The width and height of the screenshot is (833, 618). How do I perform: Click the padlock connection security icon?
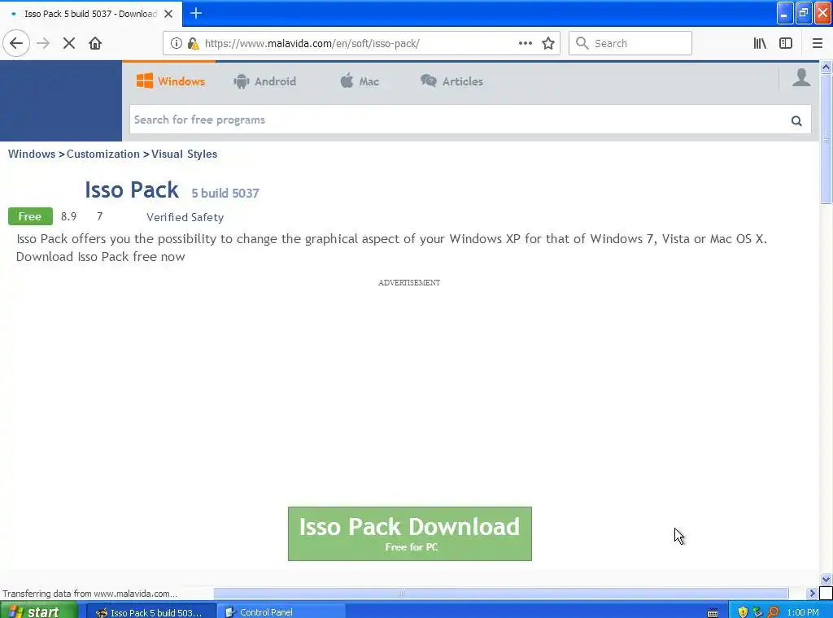click(193, 44)
